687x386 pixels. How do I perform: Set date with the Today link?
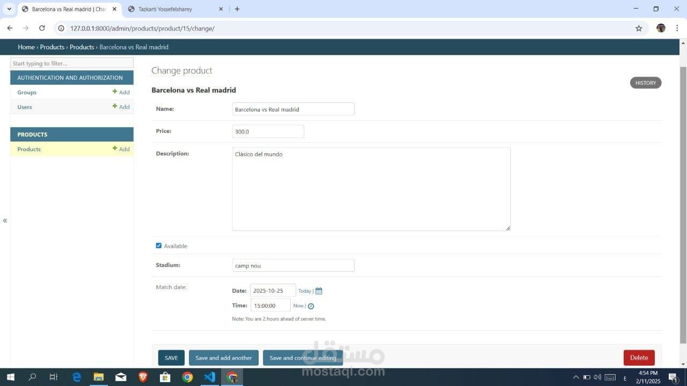[x=305, y=291]
